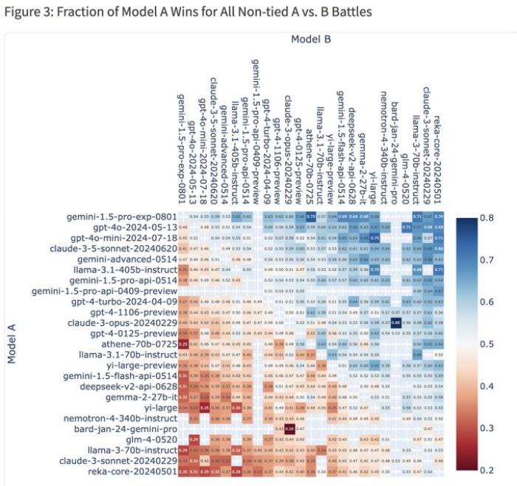
Task: Click the rotated reka-core-20240501 column label
Action: [x=438, y=160]
